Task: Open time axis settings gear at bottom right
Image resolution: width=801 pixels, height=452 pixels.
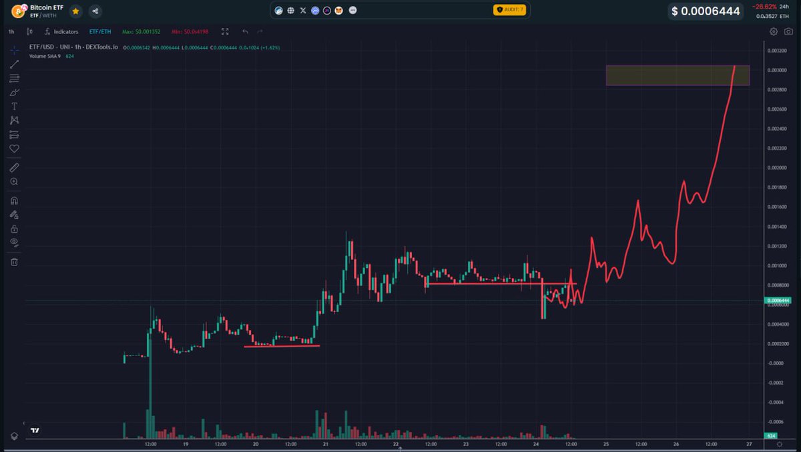Action: pos(779,444)
